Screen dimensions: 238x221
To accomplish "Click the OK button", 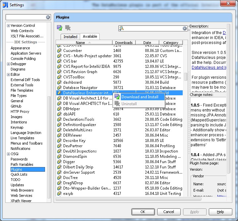I will (143, 212).
